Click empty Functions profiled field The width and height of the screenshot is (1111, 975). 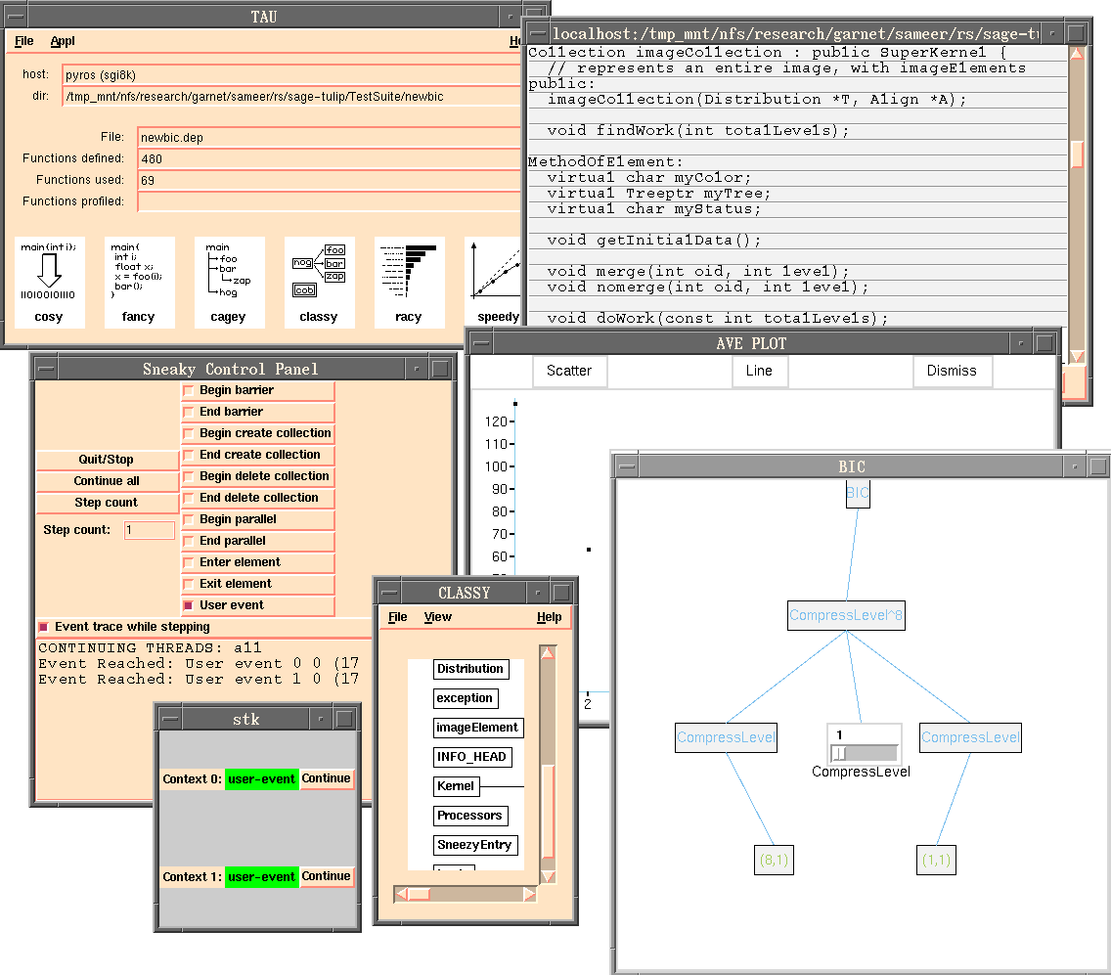(x=330, y=202)
